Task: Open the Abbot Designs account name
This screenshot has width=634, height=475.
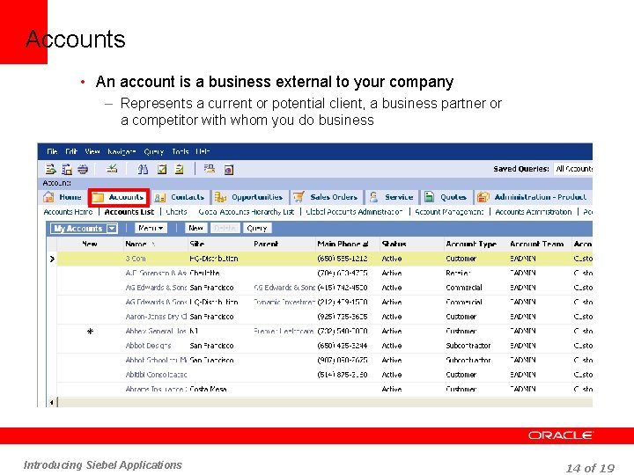Action: pos(148,346)
